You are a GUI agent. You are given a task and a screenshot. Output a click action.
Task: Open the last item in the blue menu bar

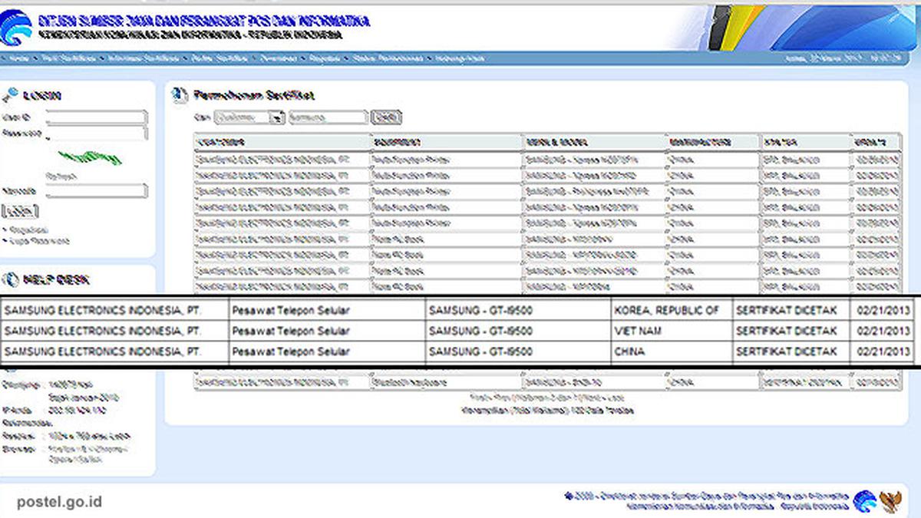pyautogui.click(x=459, y=58)
